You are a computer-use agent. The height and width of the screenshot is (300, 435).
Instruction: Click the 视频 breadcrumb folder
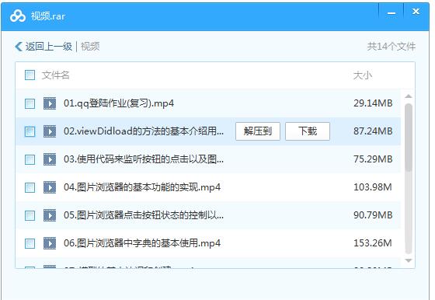90,47
